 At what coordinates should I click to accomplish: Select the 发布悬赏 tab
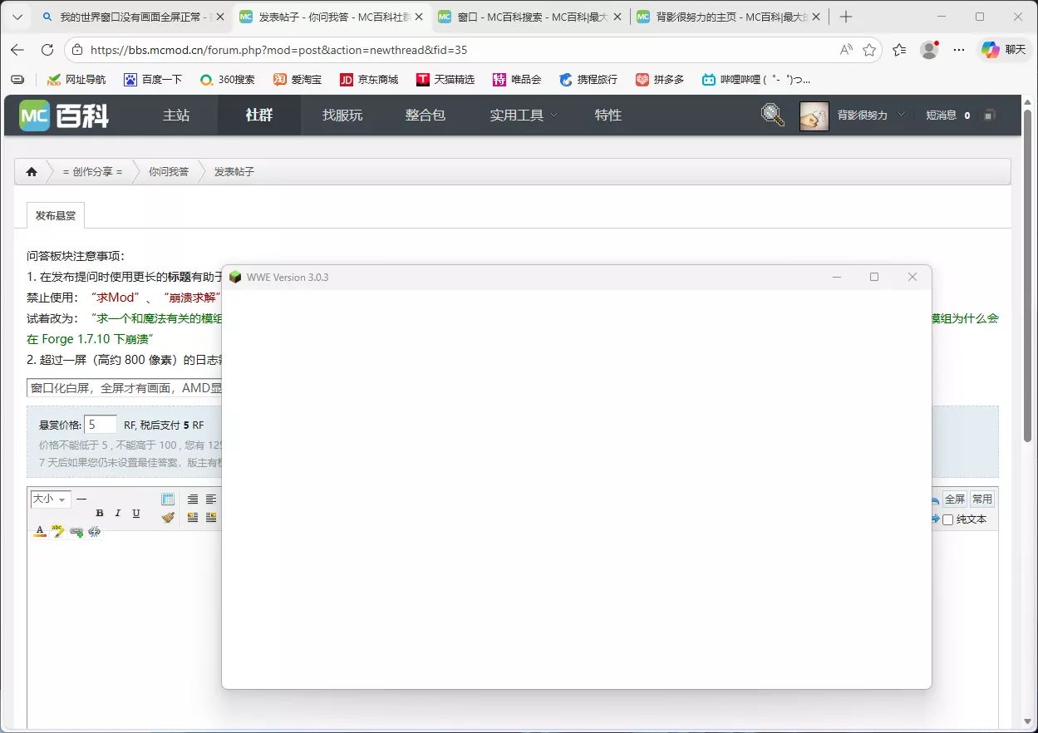55,214
